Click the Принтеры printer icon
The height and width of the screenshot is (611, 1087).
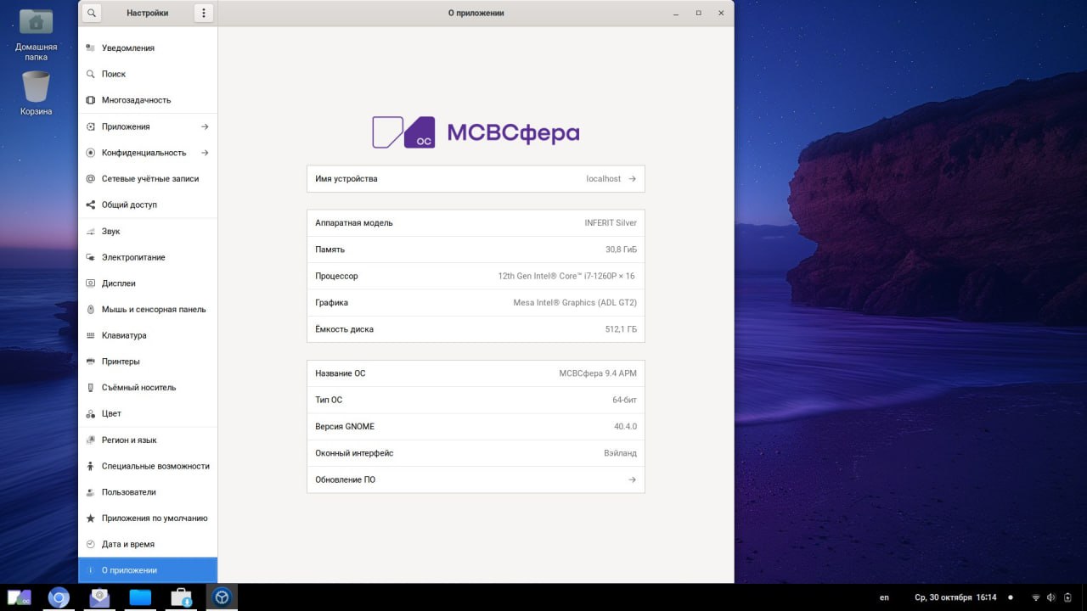[90, 362]
